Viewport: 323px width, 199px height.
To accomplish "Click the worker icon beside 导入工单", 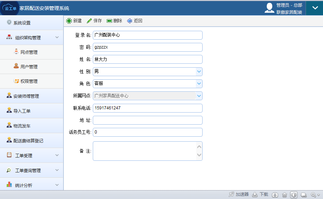I will (x=9, y=110).
